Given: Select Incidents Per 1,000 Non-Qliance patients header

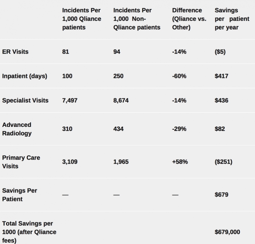Looking at the screenshot, I should 137,19.
